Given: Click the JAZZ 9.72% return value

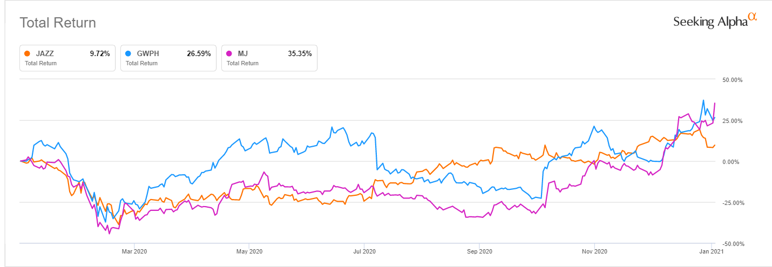Looking at the screenshot, I should 99,53.
